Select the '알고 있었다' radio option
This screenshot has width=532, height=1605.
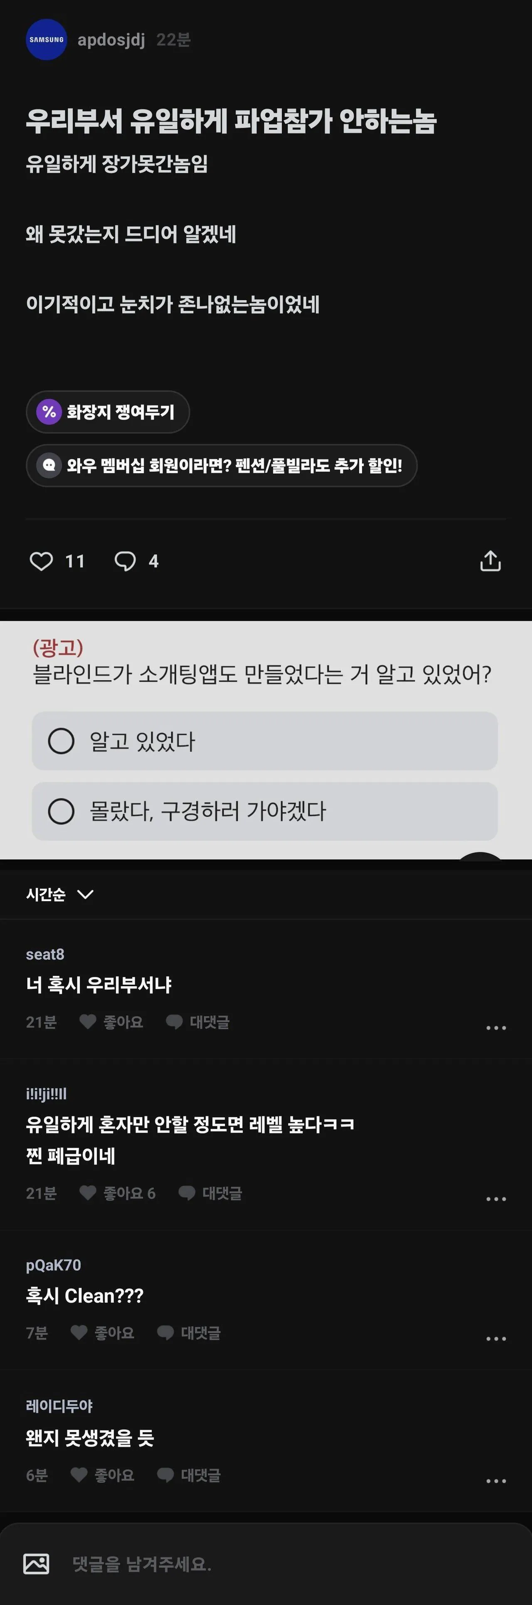(265, 741)
